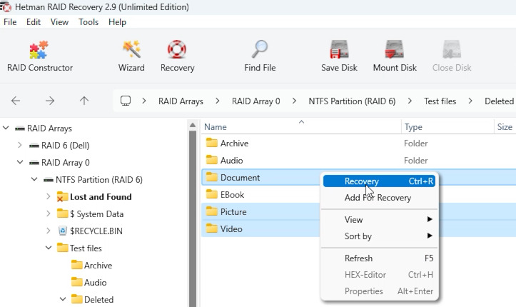Viewport: 516px width, 307px height.
Task: Click the Archive folder icon in file list
Action: click(x=211, y=143)
